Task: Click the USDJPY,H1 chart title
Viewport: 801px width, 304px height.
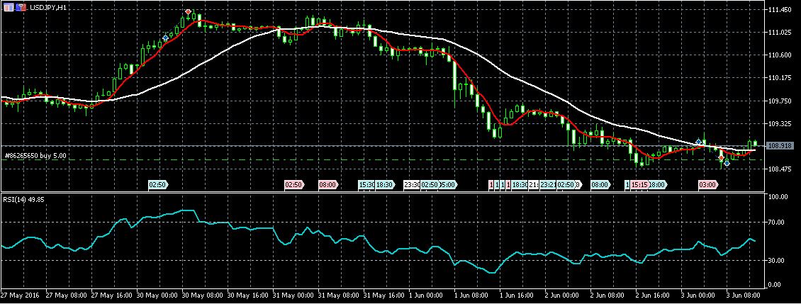Action: pyautogui.click(x=48, y=6)
